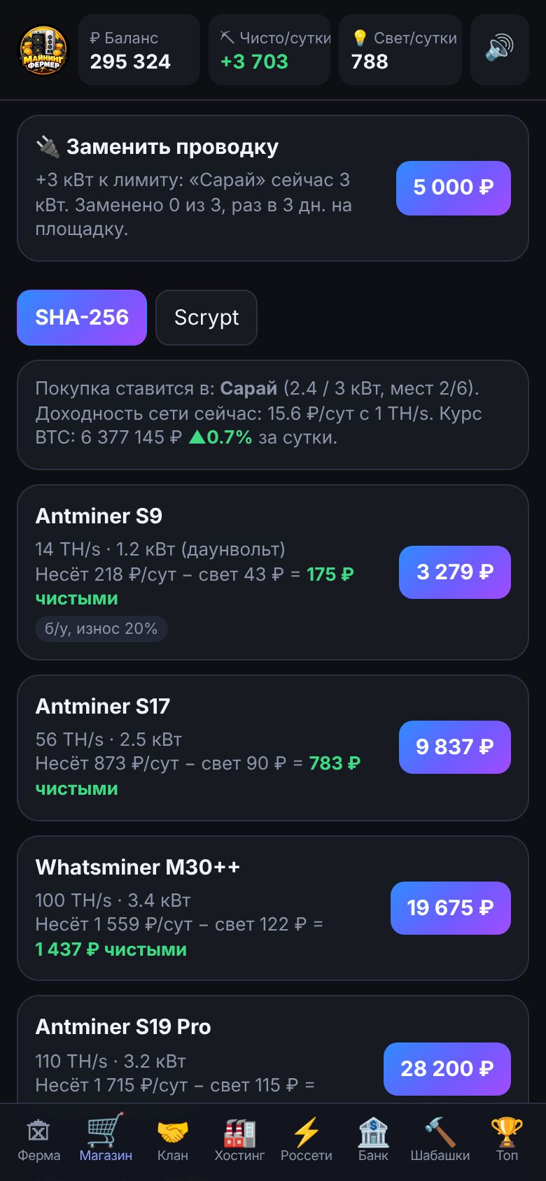Tap the Mining Farmer game logo
The height and width of the screenshot is (1181, 546).
coord(43,50)
